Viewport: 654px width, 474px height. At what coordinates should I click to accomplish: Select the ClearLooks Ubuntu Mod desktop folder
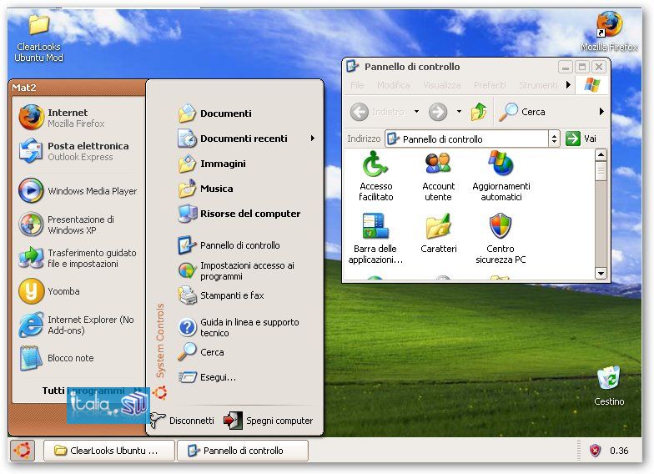click(38, 40)
